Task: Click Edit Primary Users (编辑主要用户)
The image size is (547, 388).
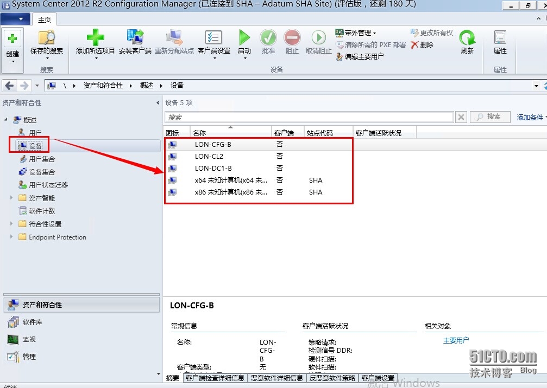Action: click(x=360, y=56)
